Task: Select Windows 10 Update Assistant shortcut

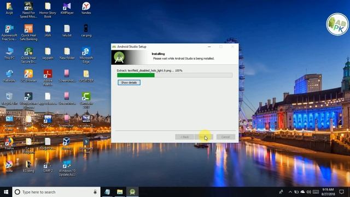Action: point(67,168)
